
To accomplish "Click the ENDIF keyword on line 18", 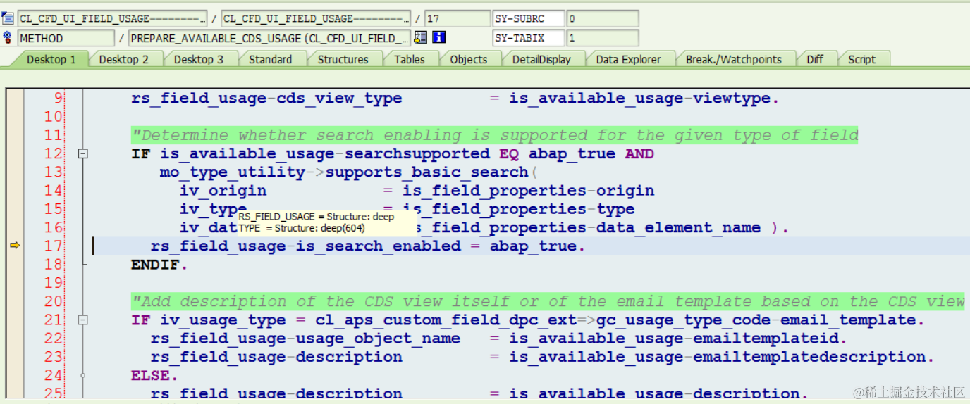I will coord(157,265).
